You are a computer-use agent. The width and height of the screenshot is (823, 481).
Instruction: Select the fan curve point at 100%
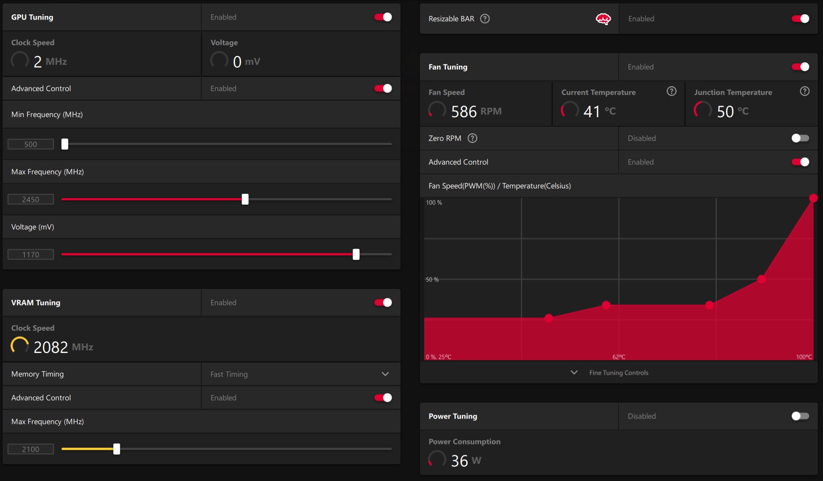coord(813,198)
